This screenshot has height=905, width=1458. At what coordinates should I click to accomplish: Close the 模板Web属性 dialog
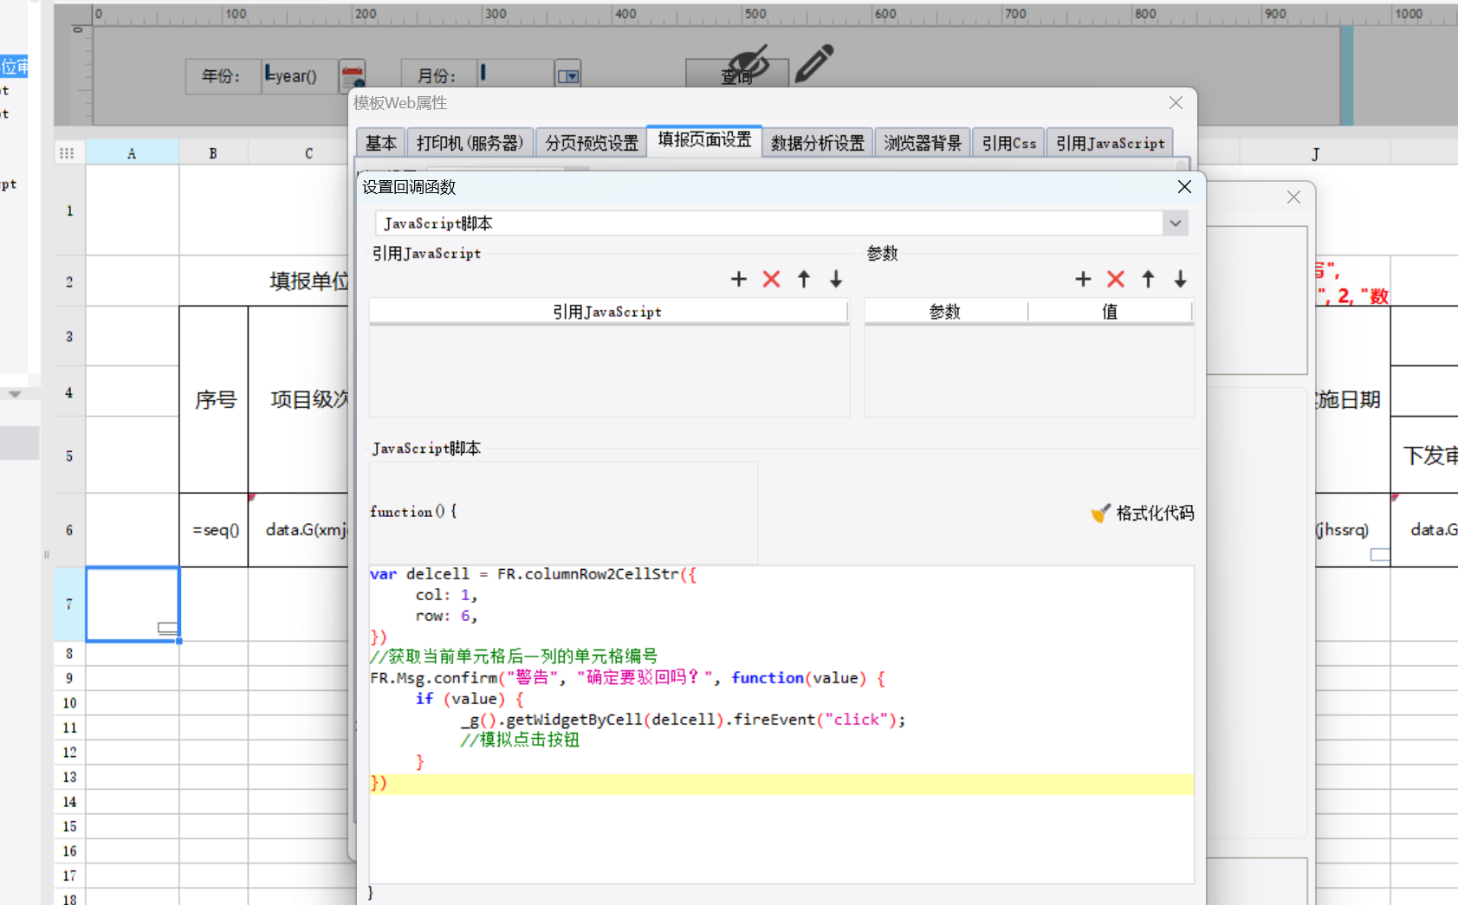click(x=1176, y=103)
